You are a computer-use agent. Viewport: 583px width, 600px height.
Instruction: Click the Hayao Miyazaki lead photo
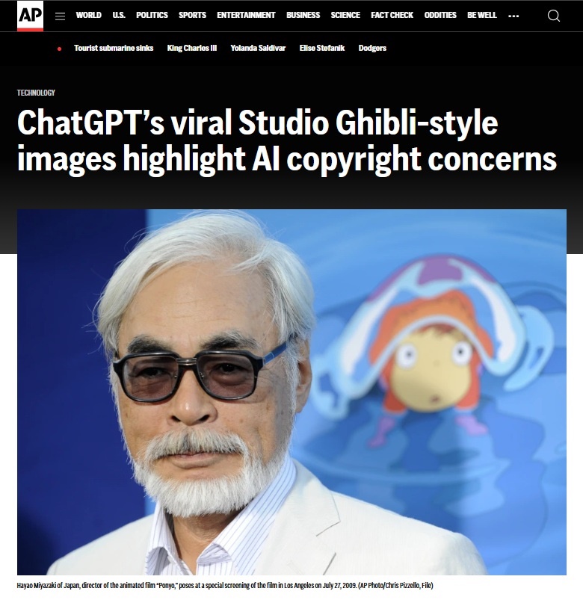pos(291,392)
